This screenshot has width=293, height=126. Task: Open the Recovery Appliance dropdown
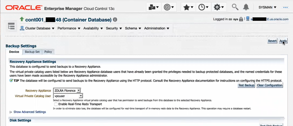click(67, 91)
